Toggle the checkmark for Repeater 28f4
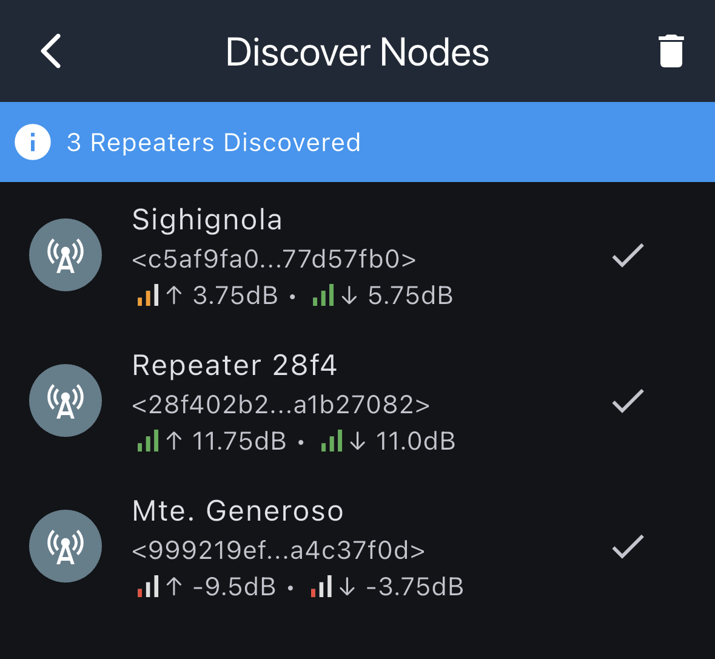Image resolution: width=715 pixels, height=659 pixels. 628,401
